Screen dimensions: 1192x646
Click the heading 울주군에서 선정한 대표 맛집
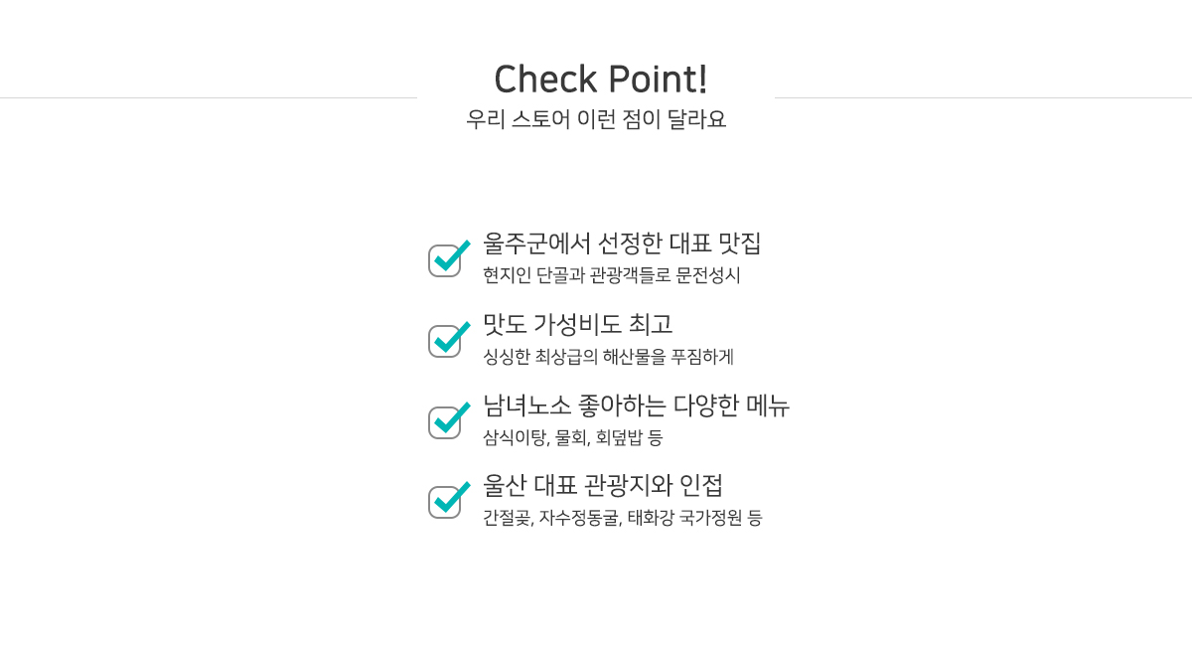coord(622,243)
